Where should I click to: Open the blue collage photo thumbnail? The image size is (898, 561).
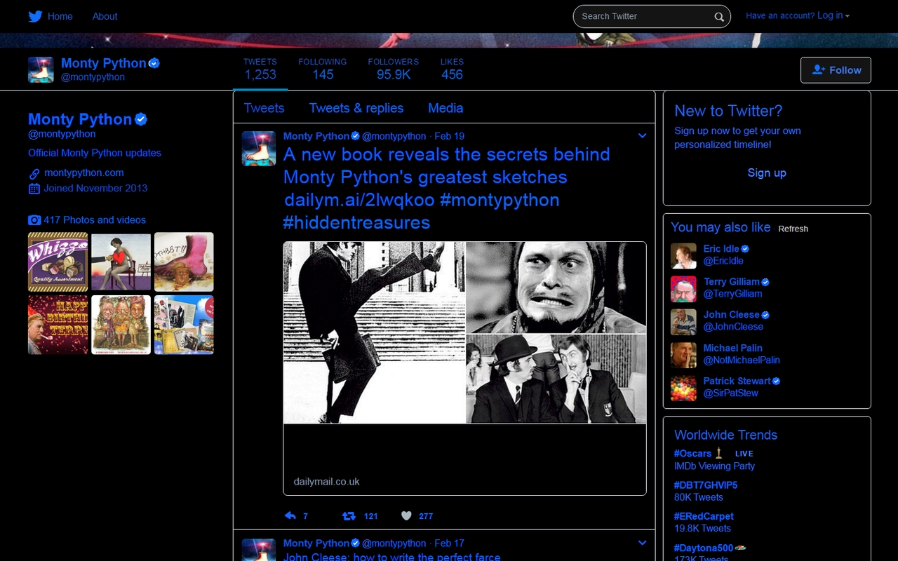click(184, 325)
